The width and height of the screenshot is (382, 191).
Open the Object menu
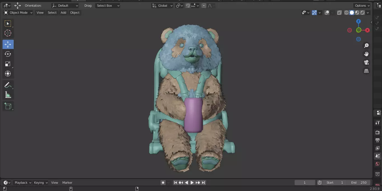pyautogui.click(x=75, y=13)
